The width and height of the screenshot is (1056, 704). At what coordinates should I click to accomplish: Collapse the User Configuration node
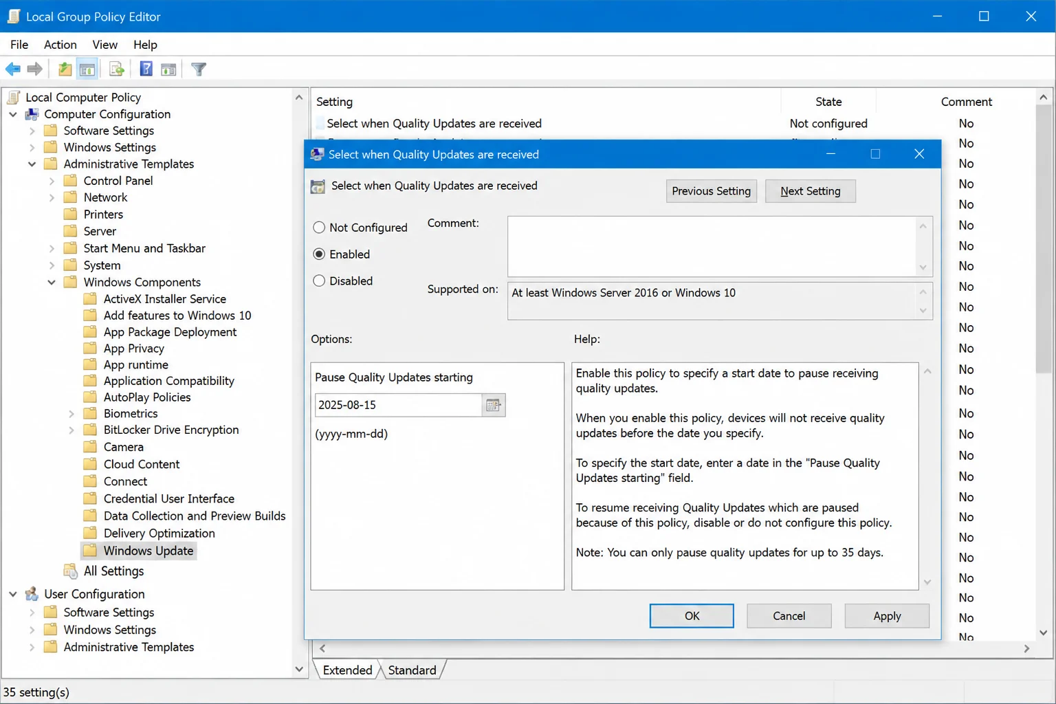coord(13,594)
